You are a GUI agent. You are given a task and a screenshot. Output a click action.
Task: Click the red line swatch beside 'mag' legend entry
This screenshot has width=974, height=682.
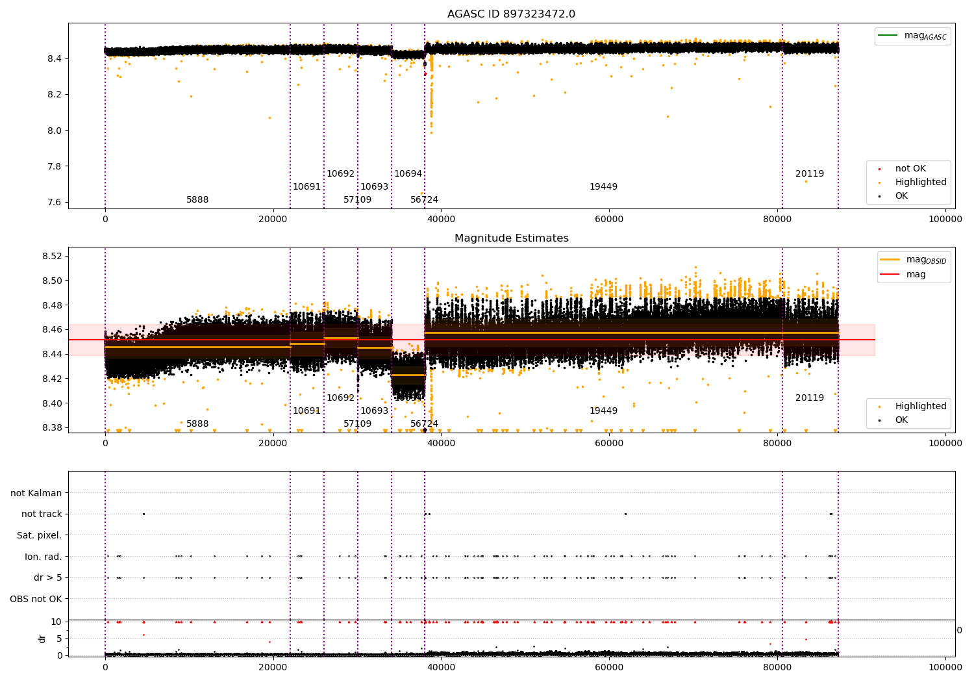[x=890, y=275]
